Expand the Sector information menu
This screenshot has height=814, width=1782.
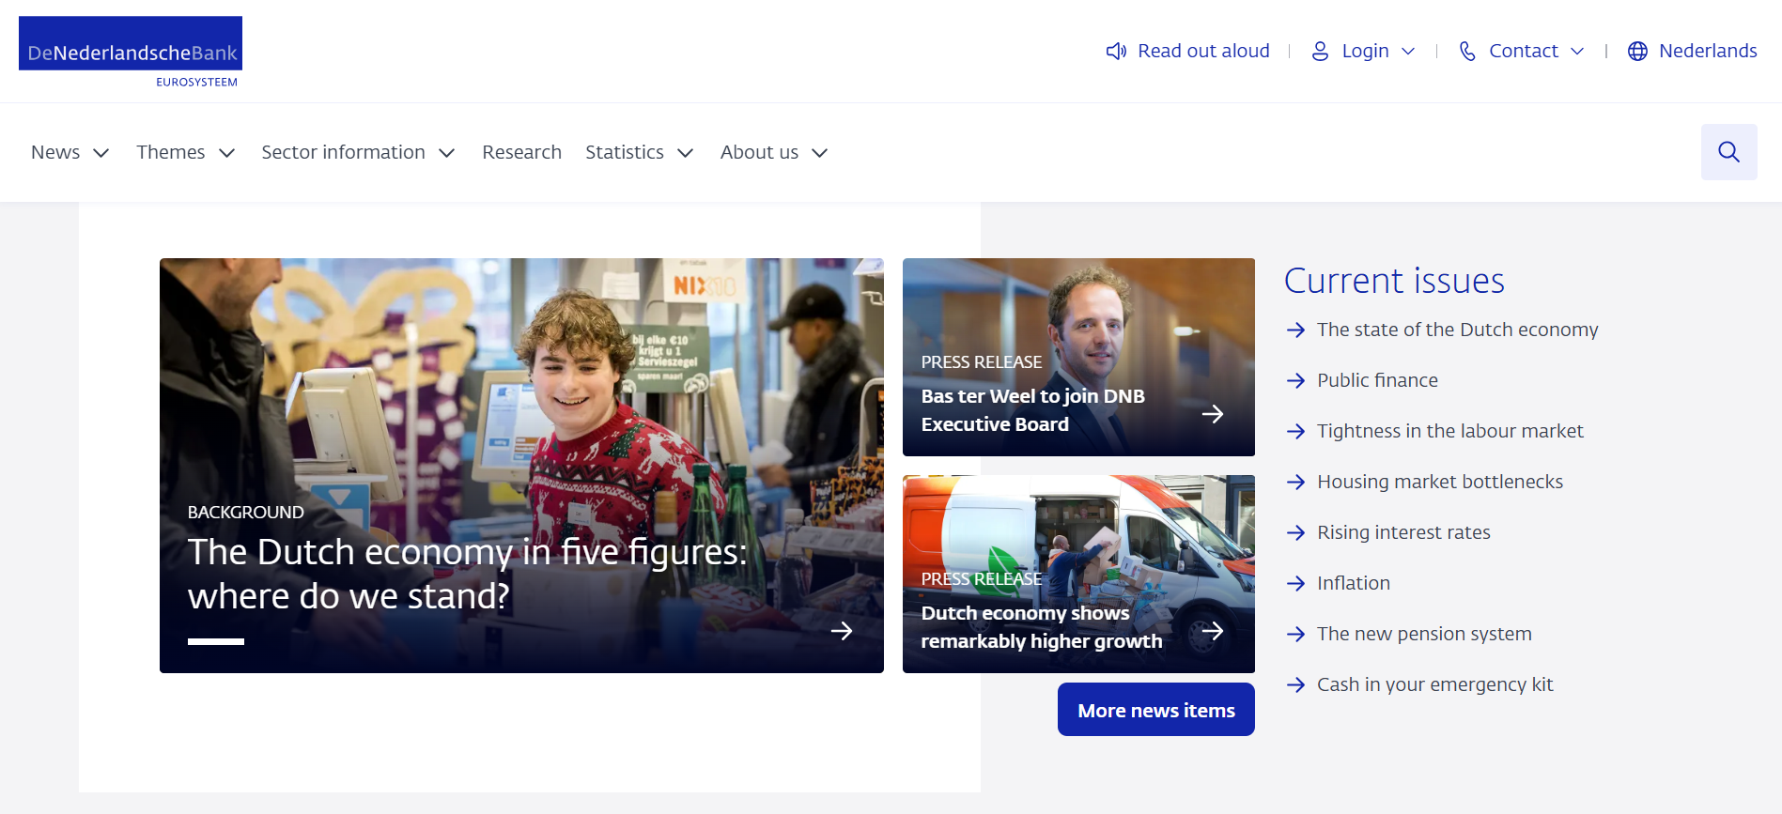357,152
